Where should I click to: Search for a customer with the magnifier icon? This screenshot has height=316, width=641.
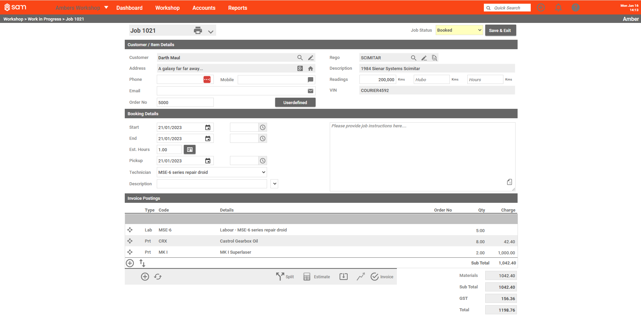coord(300,58)
